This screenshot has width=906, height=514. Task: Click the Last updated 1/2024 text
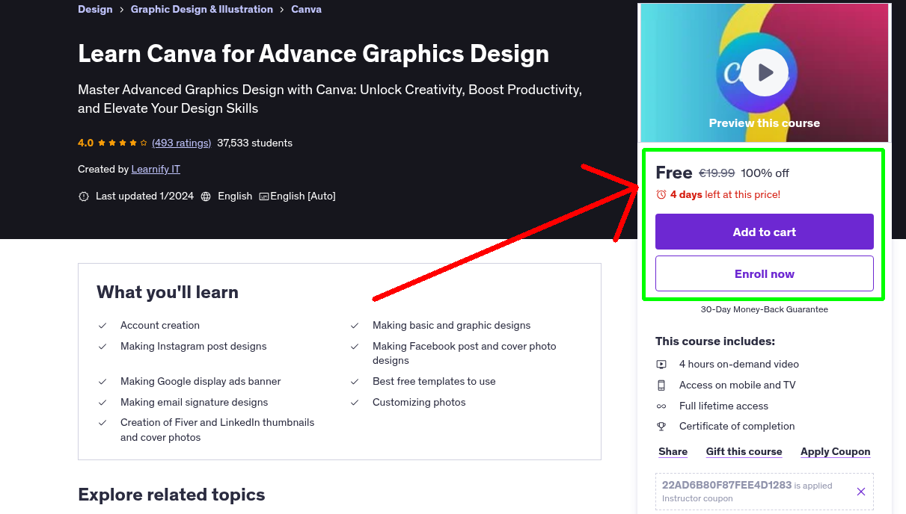point(145,196)
